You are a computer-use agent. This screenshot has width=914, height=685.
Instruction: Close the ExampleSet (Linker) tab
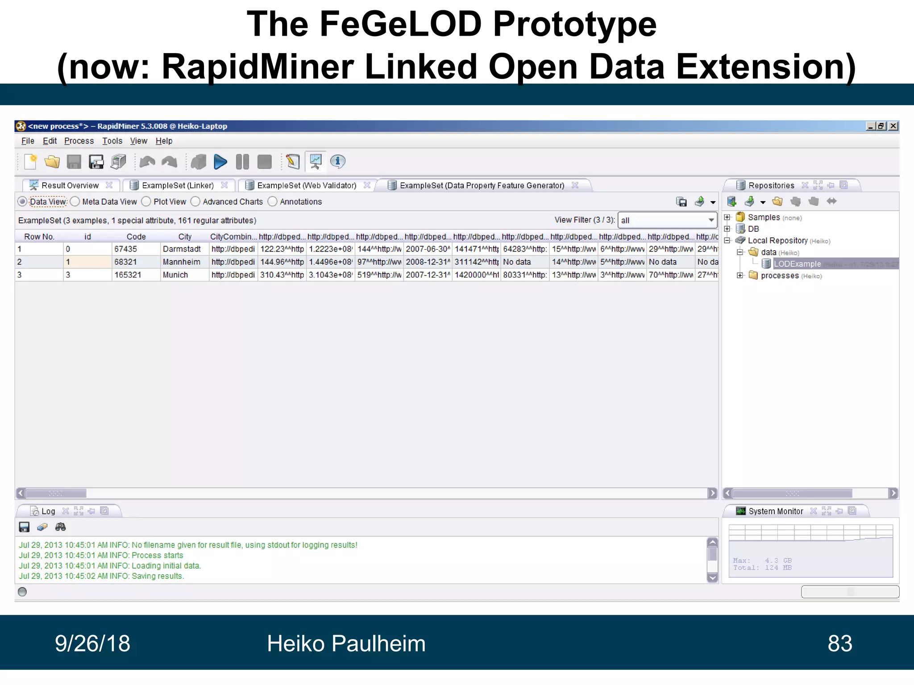click(224, 185)
